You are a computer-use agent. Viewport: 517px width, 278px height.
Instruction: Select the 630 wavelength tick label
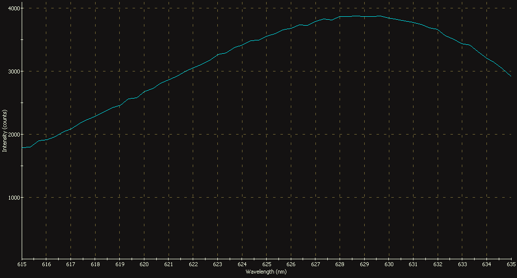pyautogui.click(x=388, y=265)
